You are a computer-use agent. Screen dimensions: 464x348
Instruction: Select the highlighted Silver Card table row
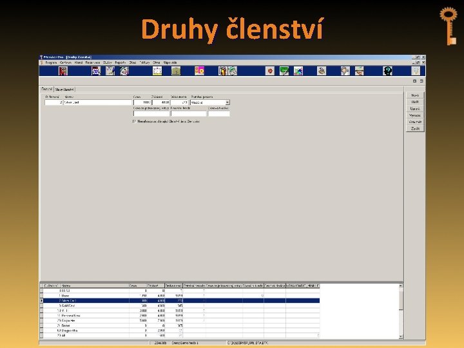coord(180,301)
